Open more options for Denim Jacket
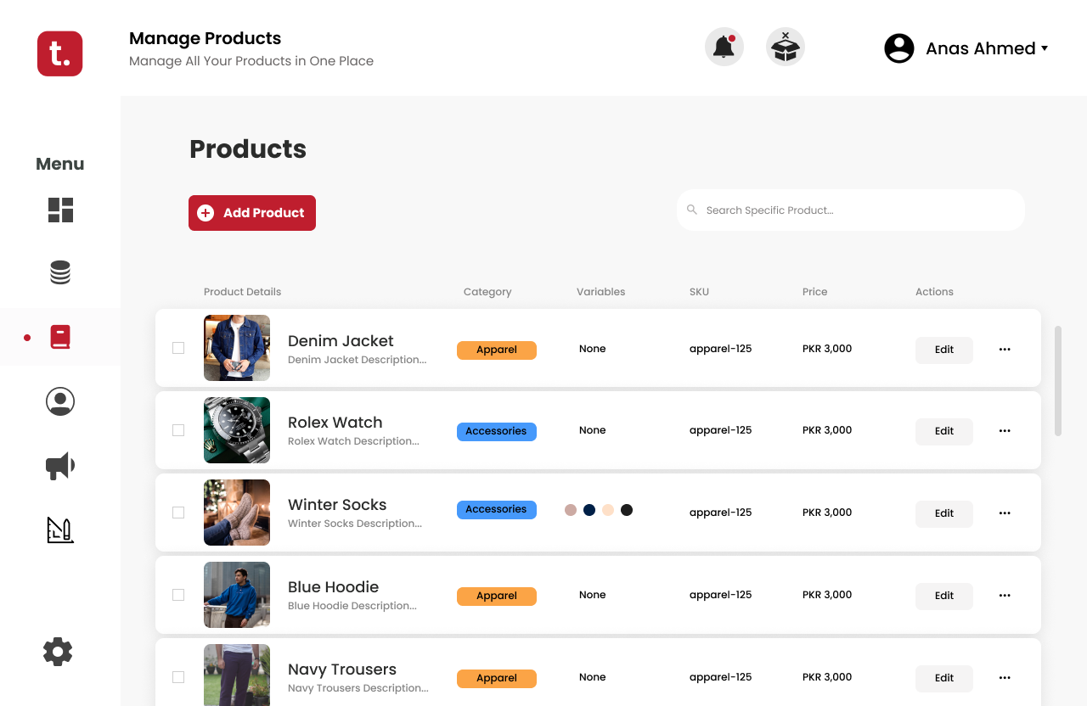This screenshot has width=1087, height=706. (x=1005, y=350)
